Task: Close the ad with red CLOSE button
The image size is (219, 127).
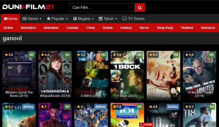Action: point(146,124)
